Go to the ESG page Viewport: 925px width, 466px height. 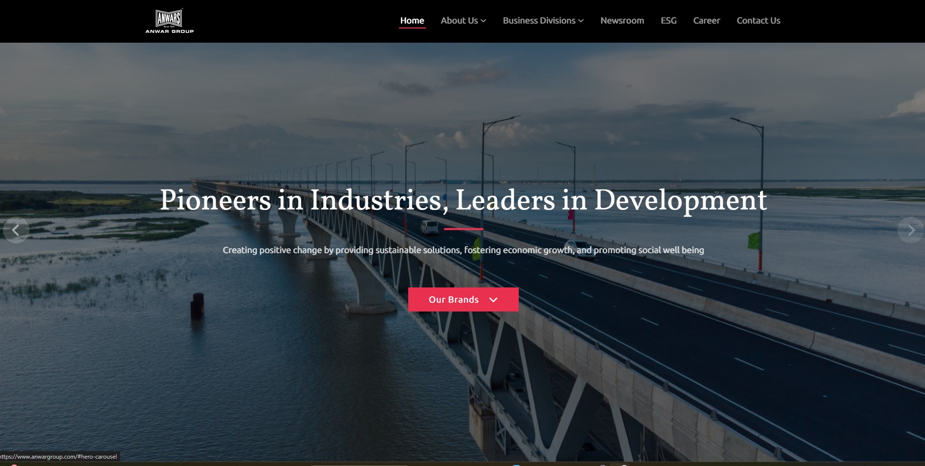click(x=669, y=21)
